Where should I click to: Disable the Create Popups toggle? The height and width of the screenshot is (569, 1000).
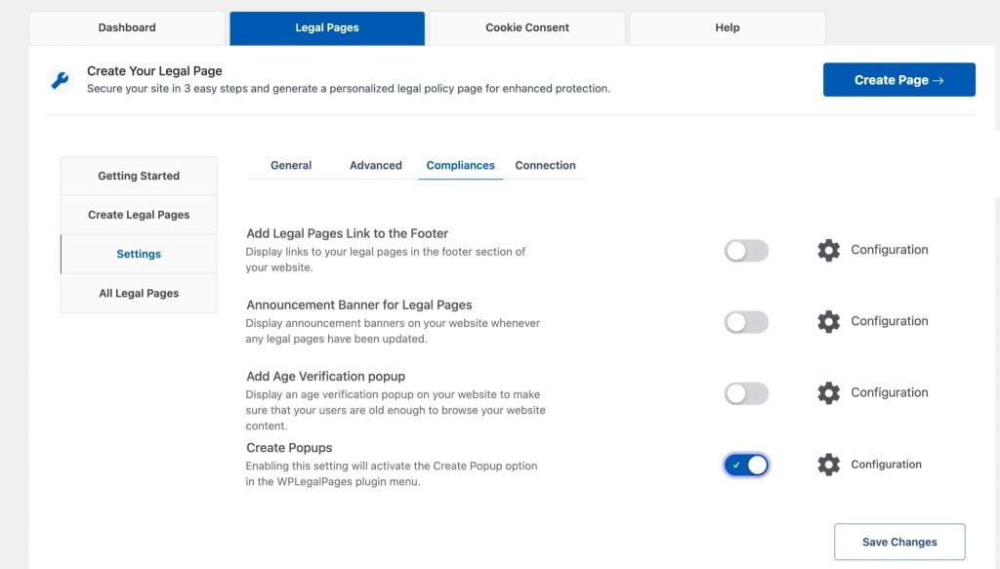[x=745, y=465]
